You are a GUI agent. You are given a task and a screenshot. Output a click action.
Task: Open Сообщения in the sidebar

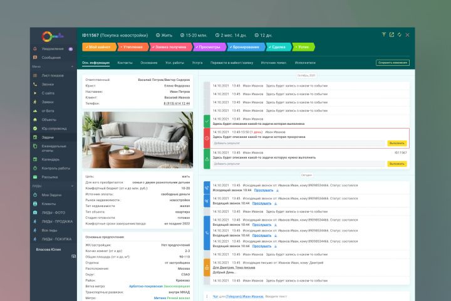click(51, 57)
